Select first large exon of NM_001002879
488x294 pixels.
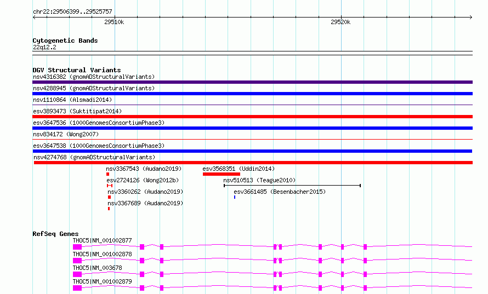pos(77,288)
